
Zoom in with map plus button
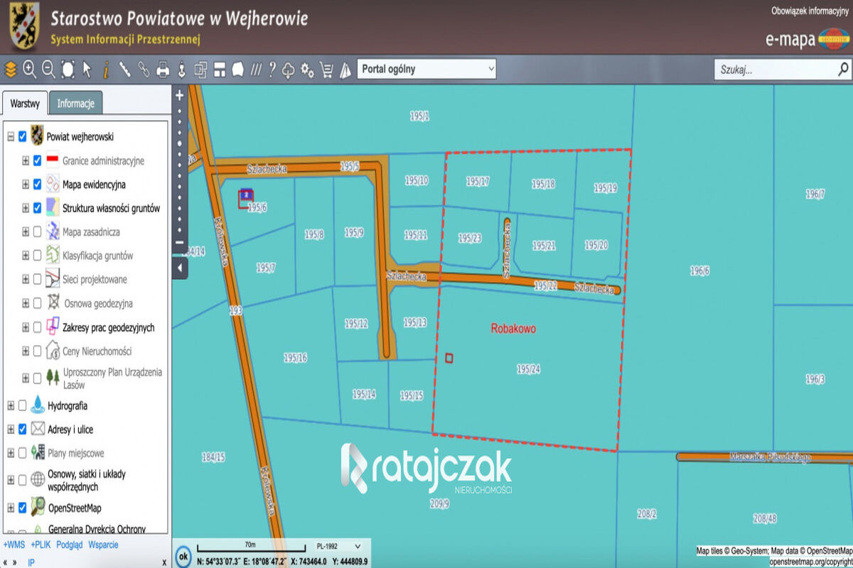[x=179, y=94]
